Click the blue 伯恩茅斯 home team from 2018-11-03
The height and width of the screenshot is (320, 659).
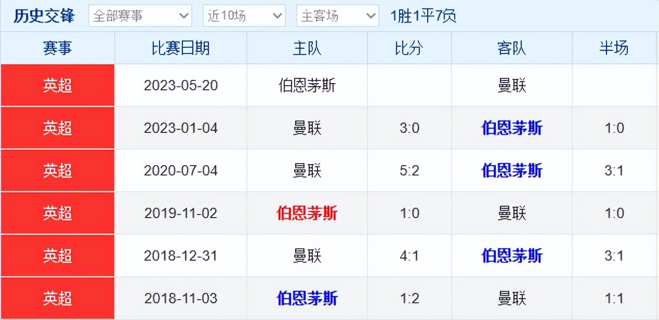[x=307, y=298]
